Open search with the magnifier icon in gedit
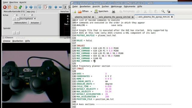 (163, 11)
